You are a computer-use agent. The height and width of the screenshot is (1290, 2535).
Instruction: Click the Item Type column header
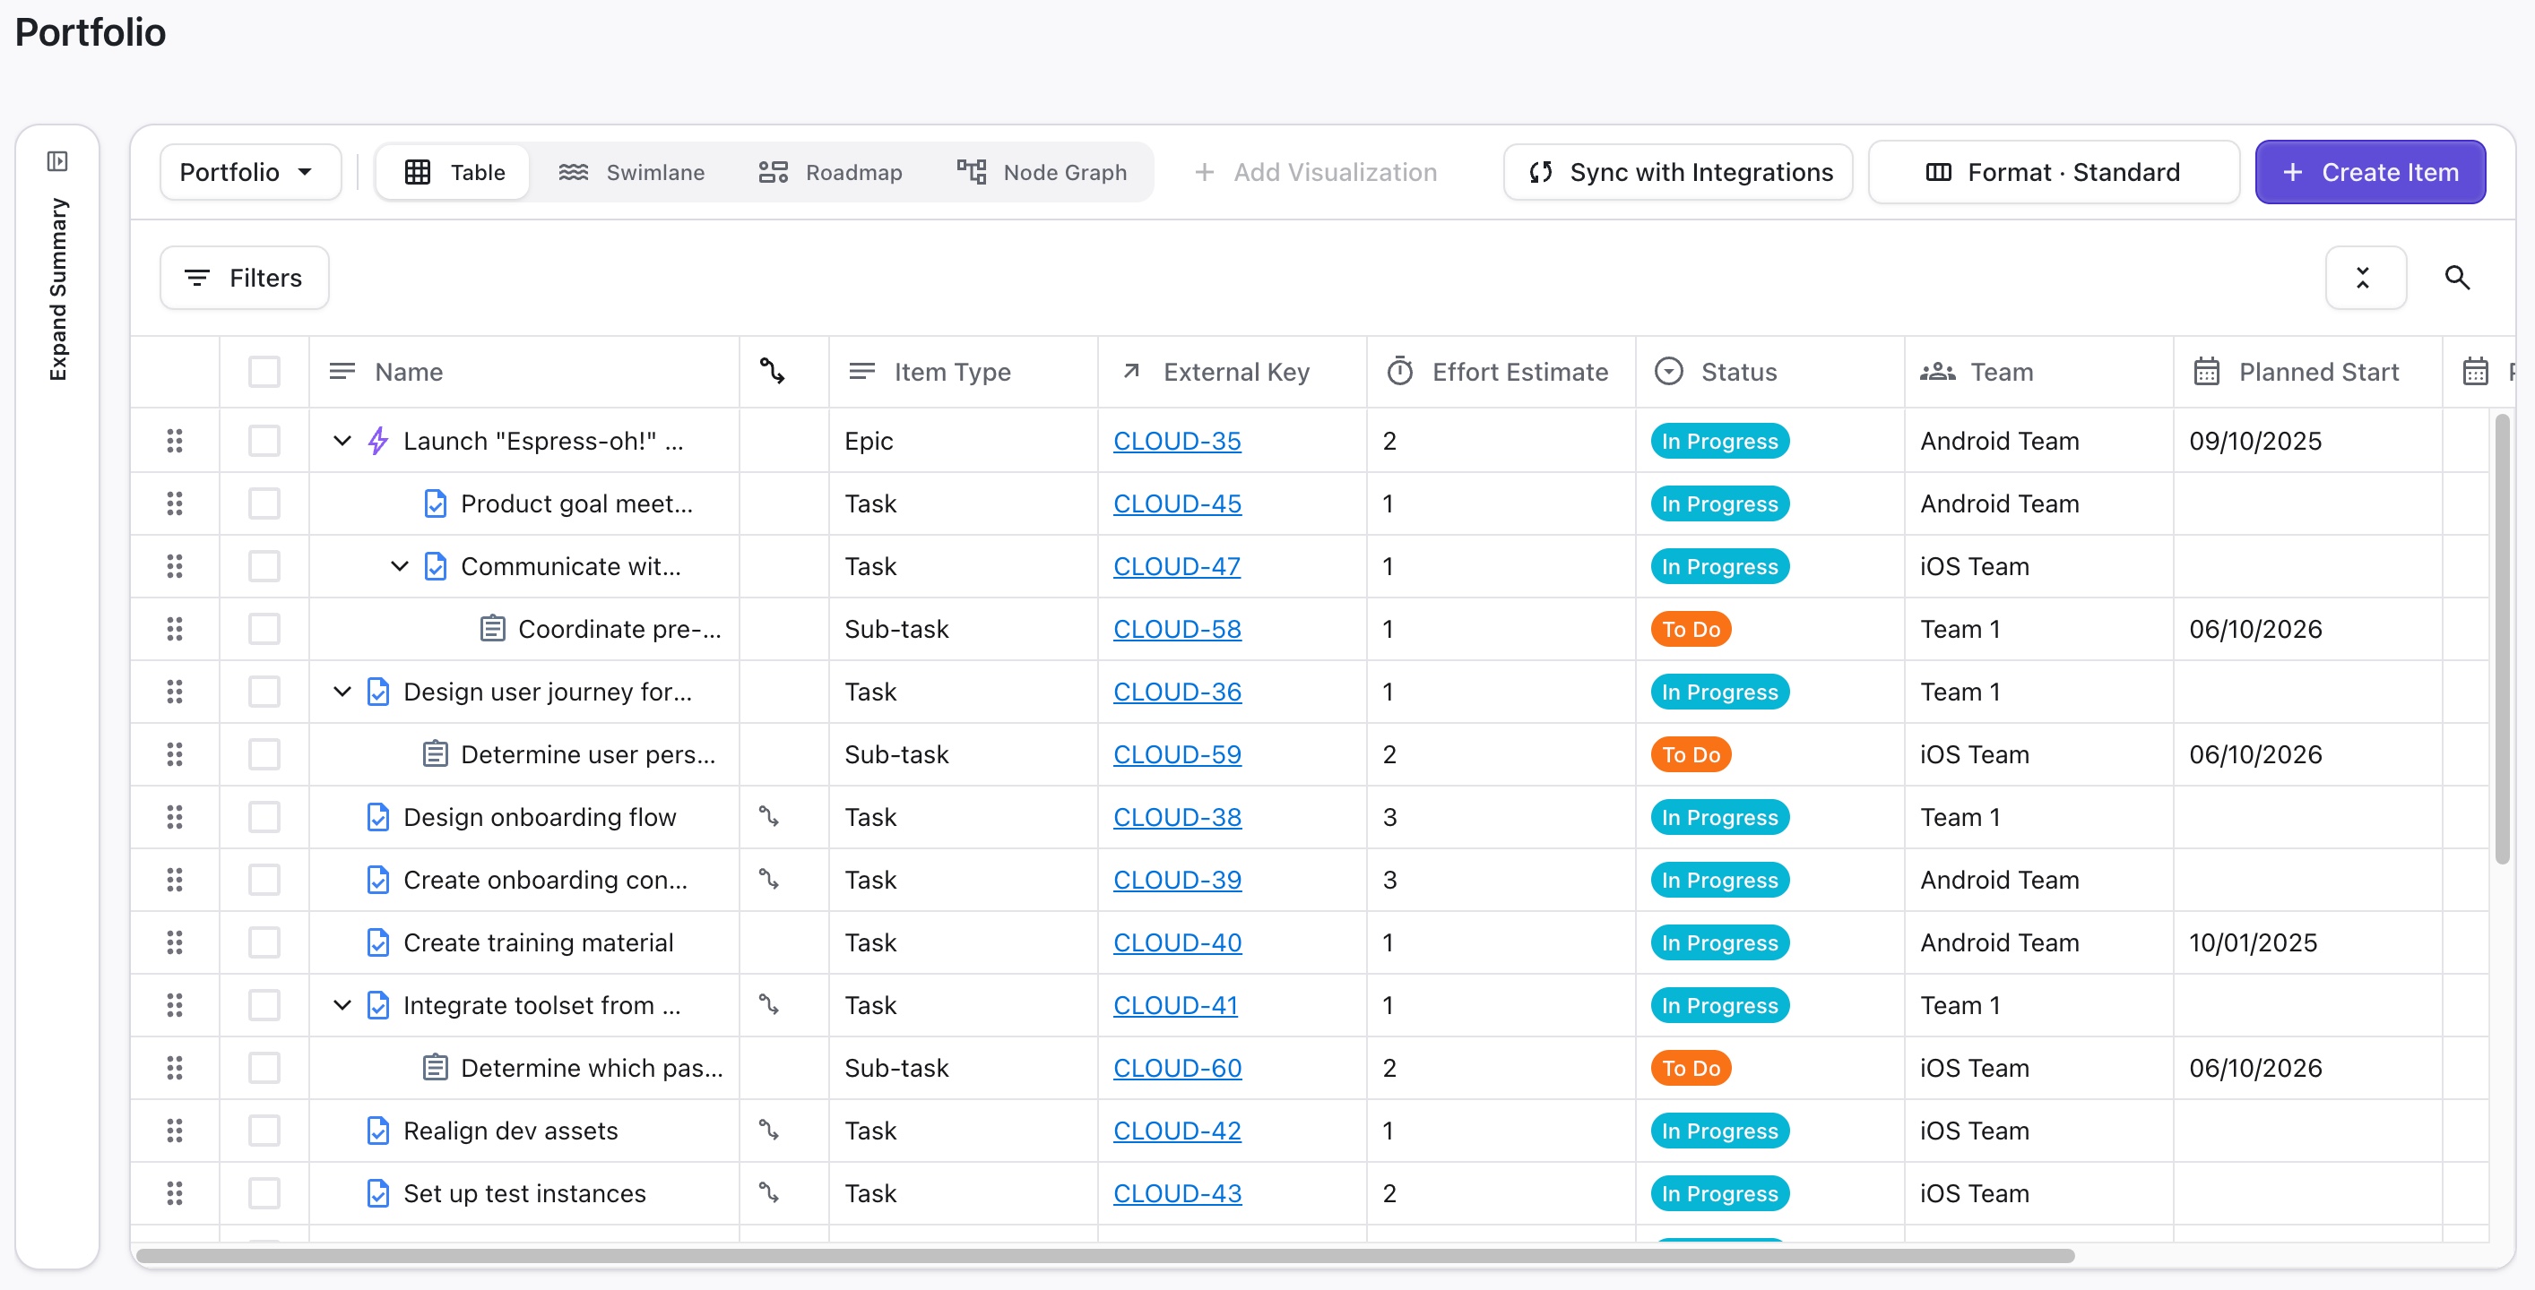[x=963, y=372]
